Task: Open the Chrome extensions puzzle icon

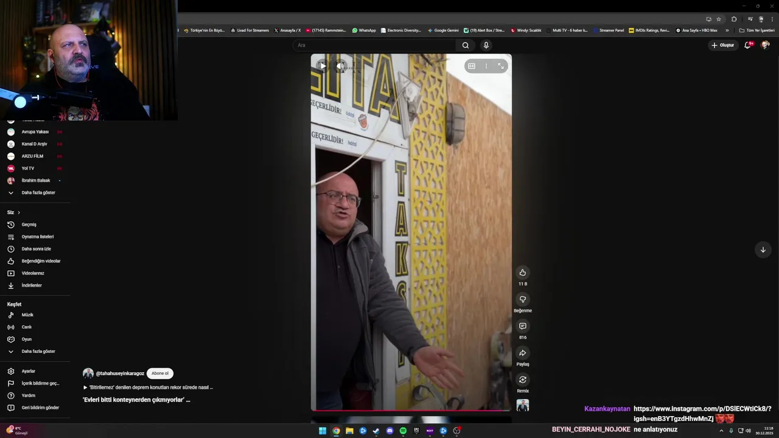Action: click(x=734, y=19)
